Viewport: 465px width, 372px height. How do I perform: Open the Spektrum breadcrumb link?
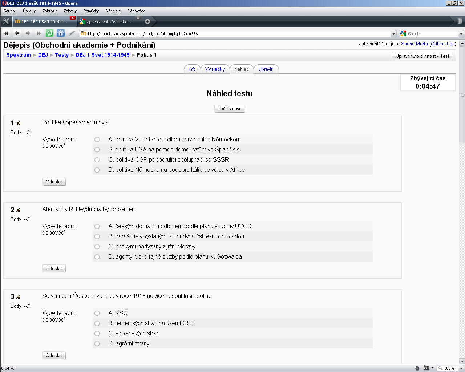(19, 55)
